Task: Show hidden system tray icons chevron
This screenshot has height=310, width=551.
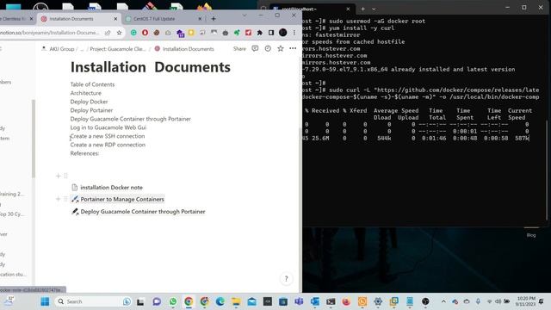Action: pos(443,301)
